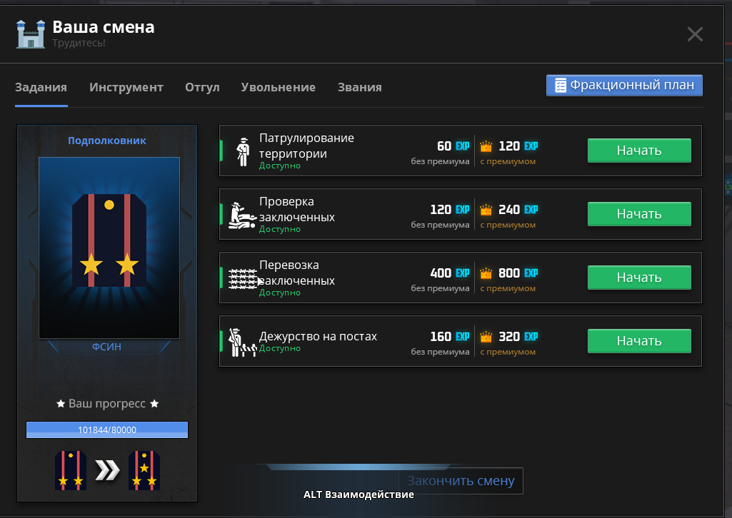This screenshot has width=732, height=518.
Task: Click the next rank epaulette with three stars
Action: pos(144,470)
